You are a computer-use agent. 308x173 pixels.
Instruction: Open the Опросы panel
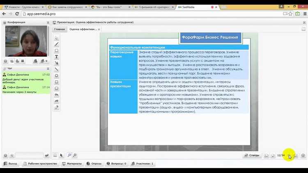[x=94, y=164]
